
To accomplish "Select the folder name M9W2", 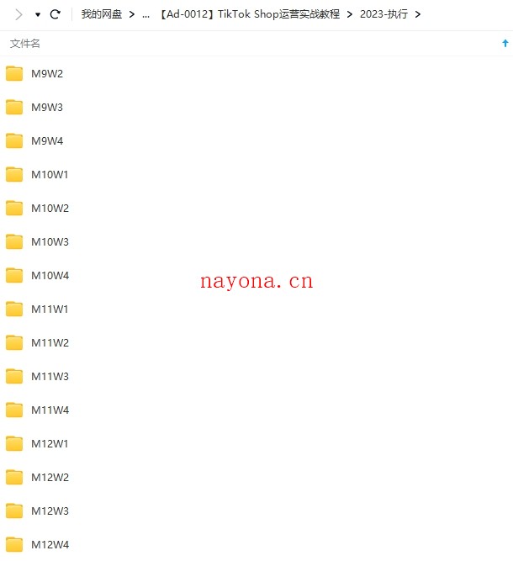I will pos(47,74).
